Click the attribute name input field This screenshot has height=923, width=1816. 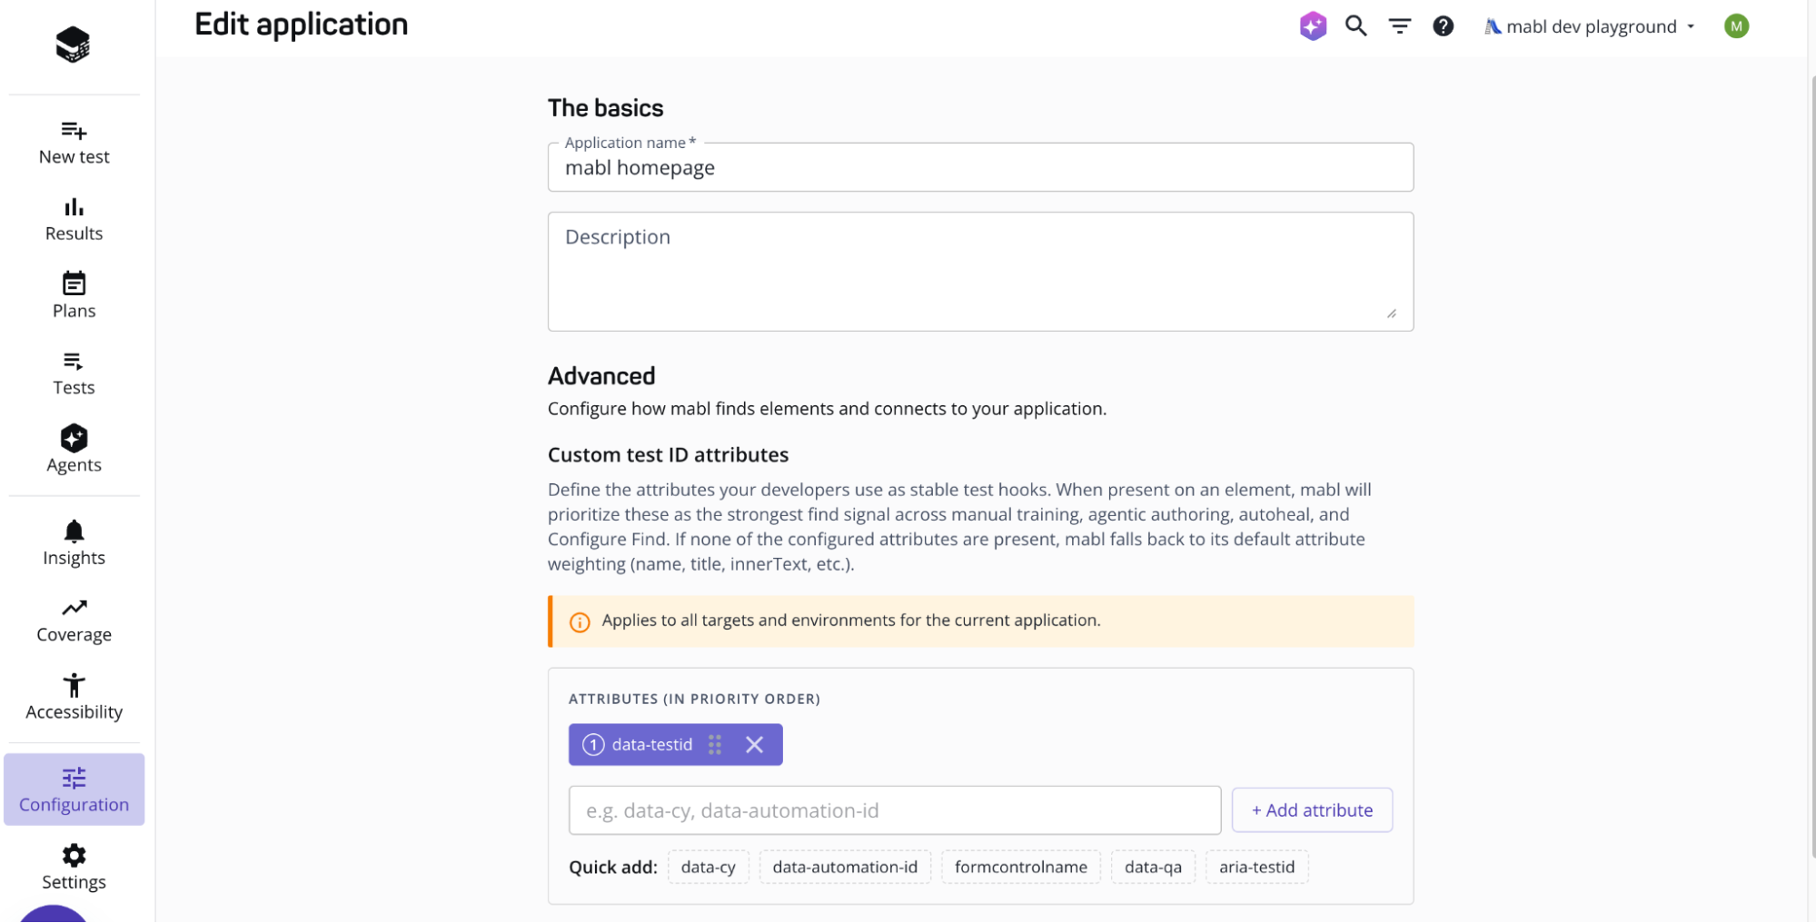coord(895,810)
